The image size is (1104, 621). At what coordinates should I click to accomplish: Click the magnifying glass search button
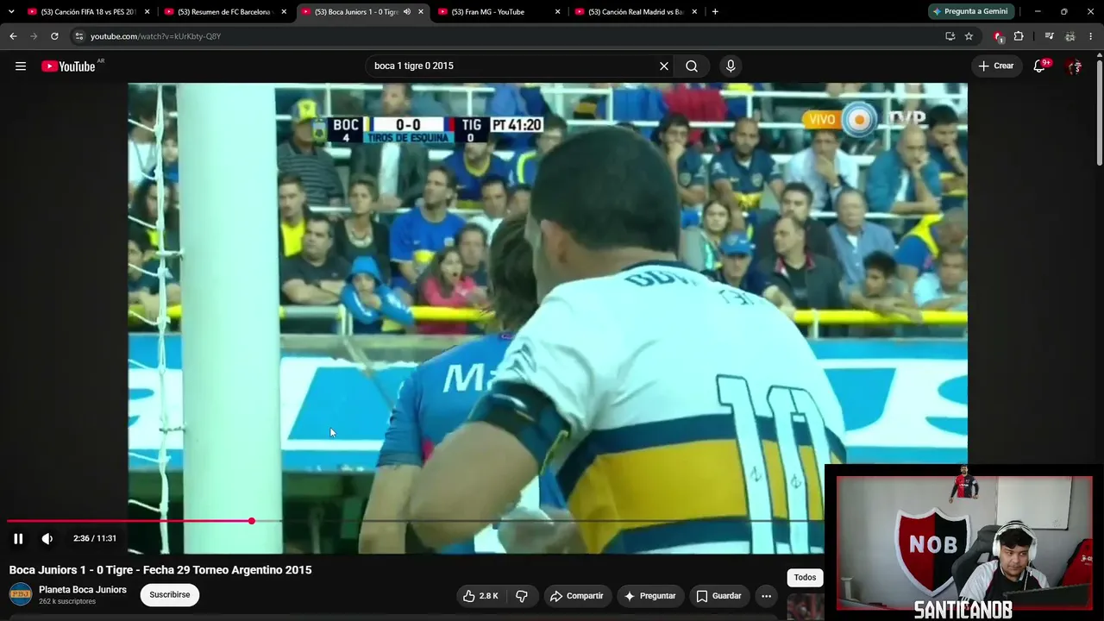[692, 66]
